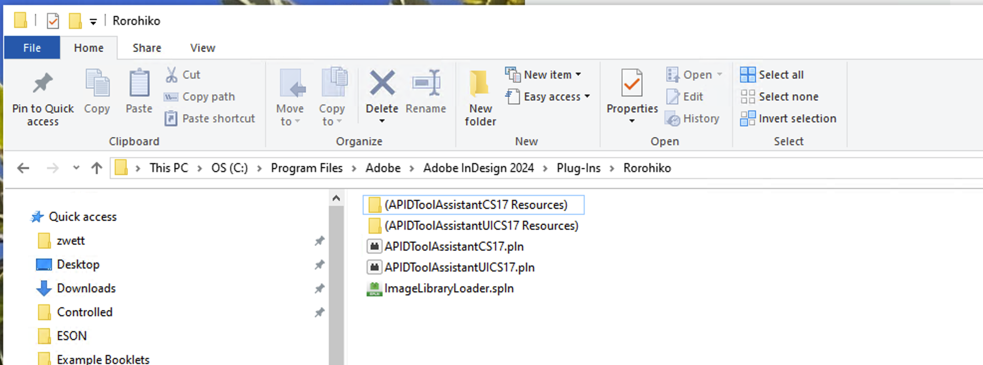
Task: Navigate to This PC in the breadcrumb
Action: [169, 168]
